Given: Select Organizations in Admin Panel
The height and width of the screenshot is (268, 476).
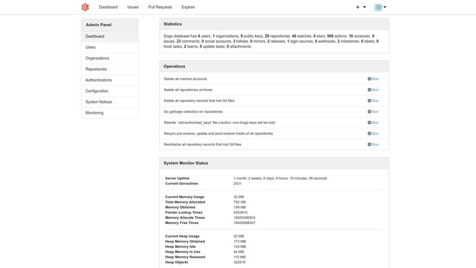Looking at the screenshot, I should 97,58.
